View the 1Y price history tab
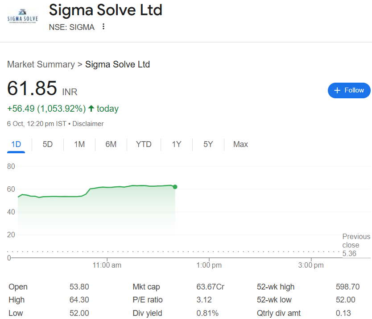 tap(177, 144)
